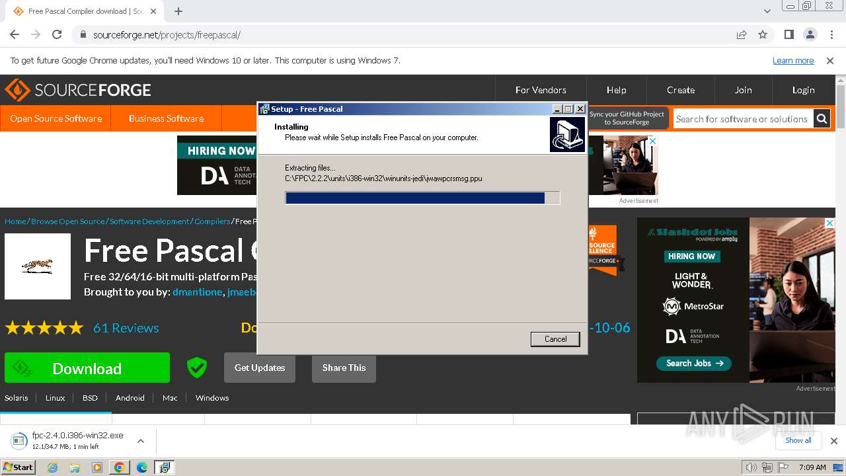Click the taskbar clock showing 7:09 AM
The height and width of the screenshot is (476, 846).
[x=812, y=467]
